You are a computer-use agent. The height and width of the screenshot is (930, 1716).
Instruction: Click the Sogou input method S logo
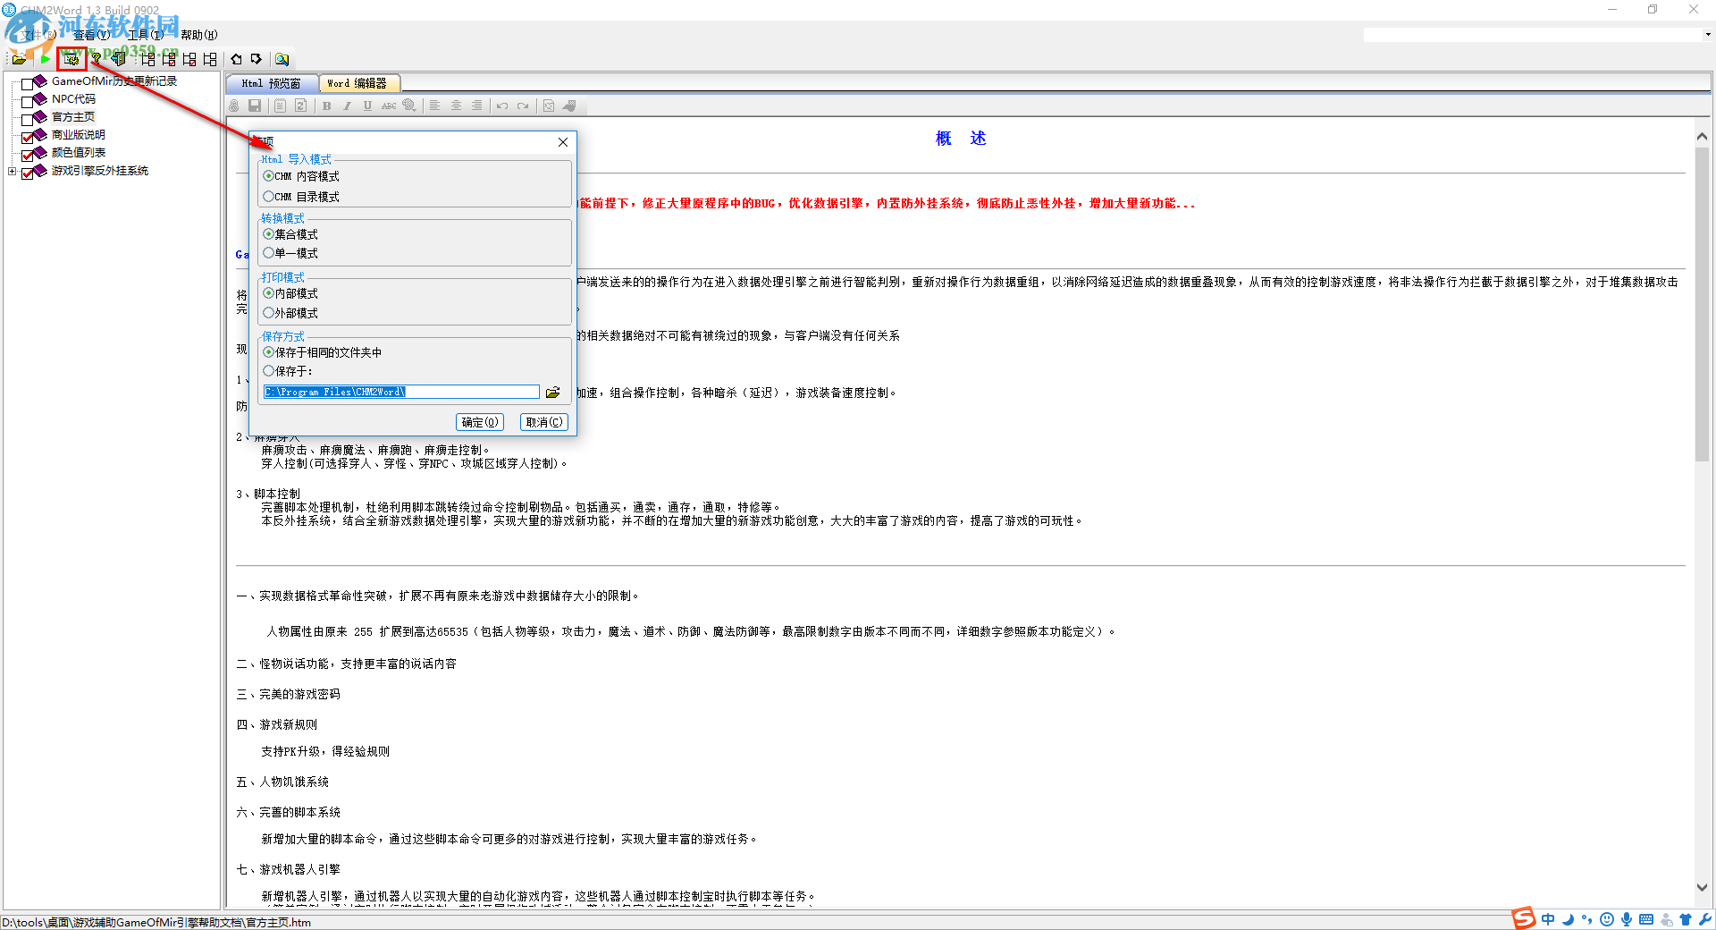(1524, 918)
